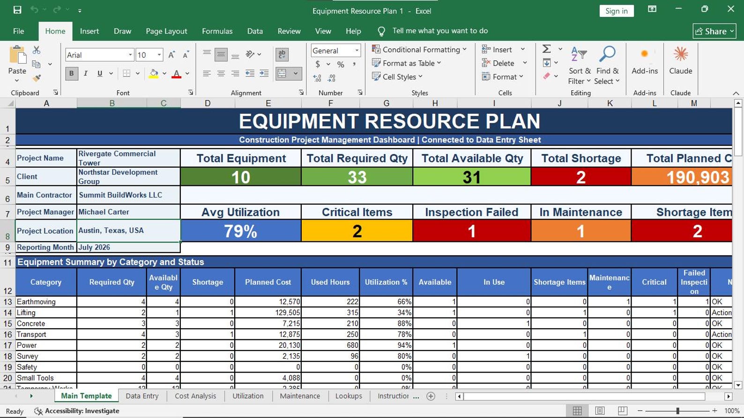
Task: Collapse the ribbon with the chevron
Action: (736, 93)
